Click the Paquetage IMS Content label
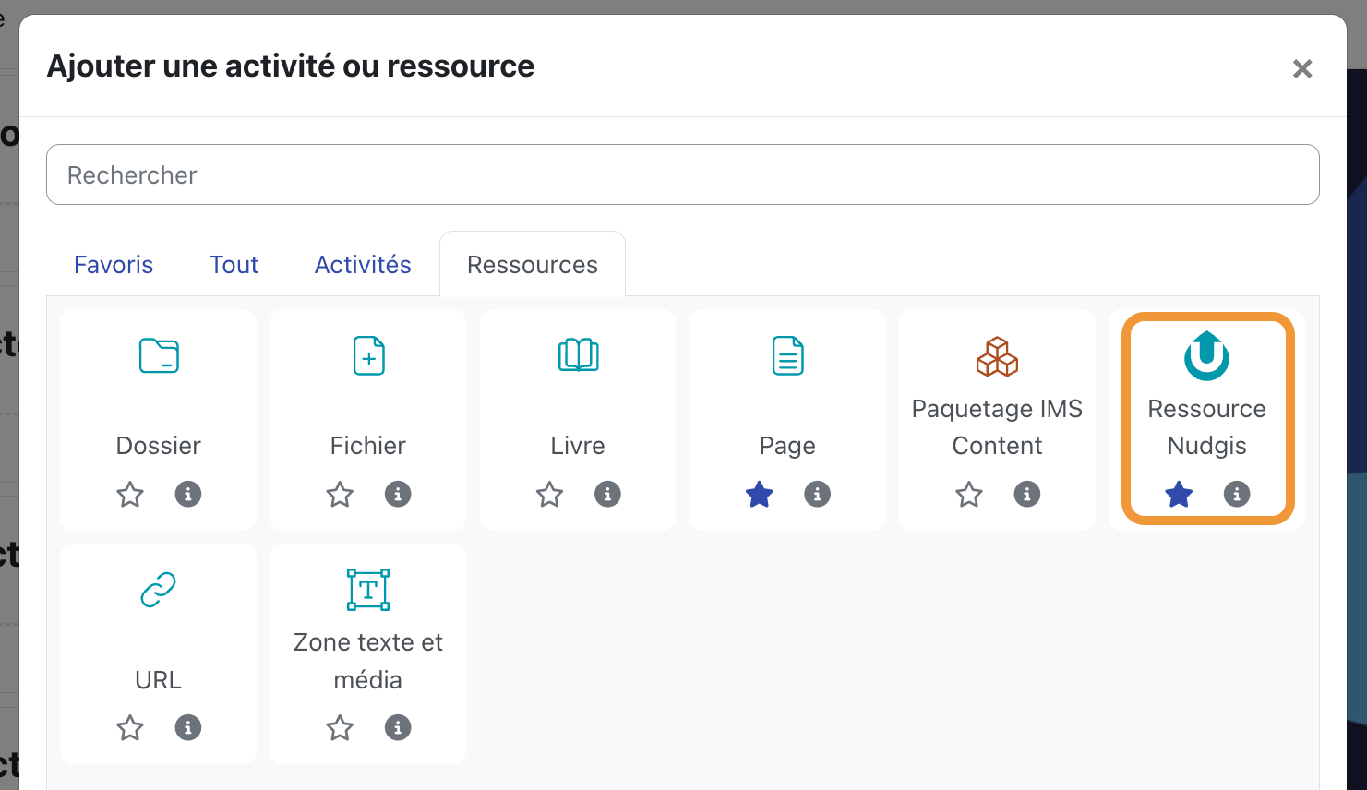The height and width of the screenshot is (790, 1367). click(997, 427)
